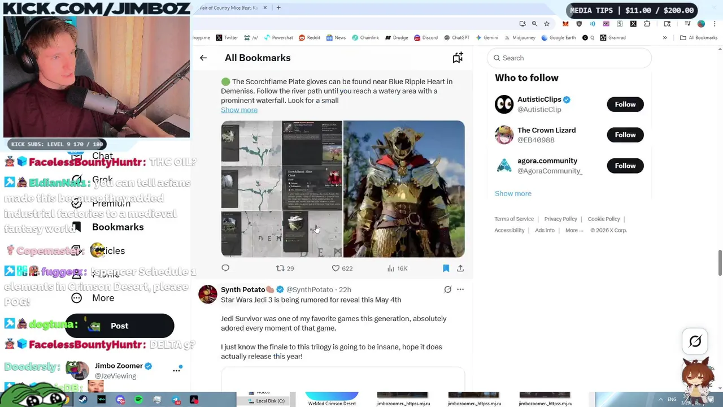Open the ChatGPT bookmark
The width and height of the screenshot is (723, 407).
point(457,38)
